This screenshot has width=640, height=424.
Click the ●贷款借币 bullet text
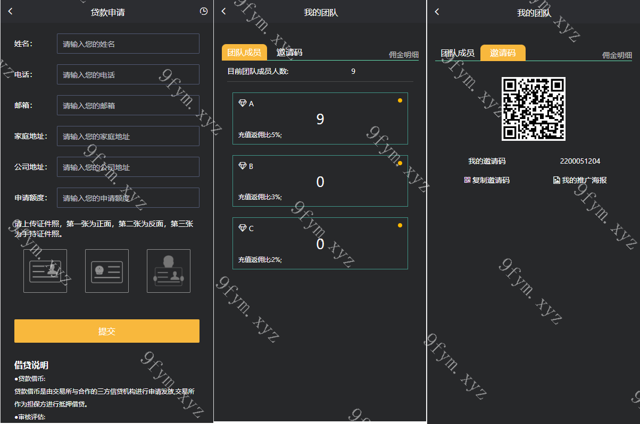point(30,379)
